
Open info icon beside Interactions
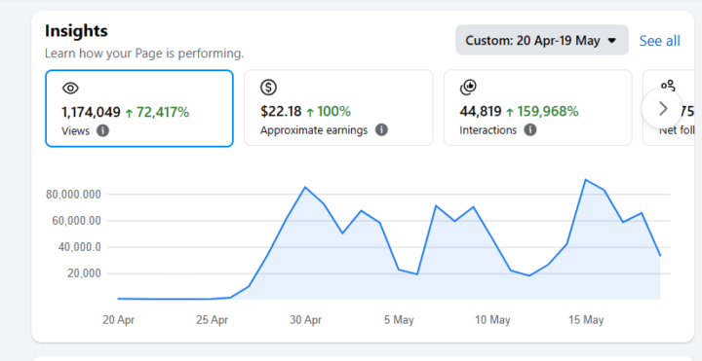click(530, 130)
